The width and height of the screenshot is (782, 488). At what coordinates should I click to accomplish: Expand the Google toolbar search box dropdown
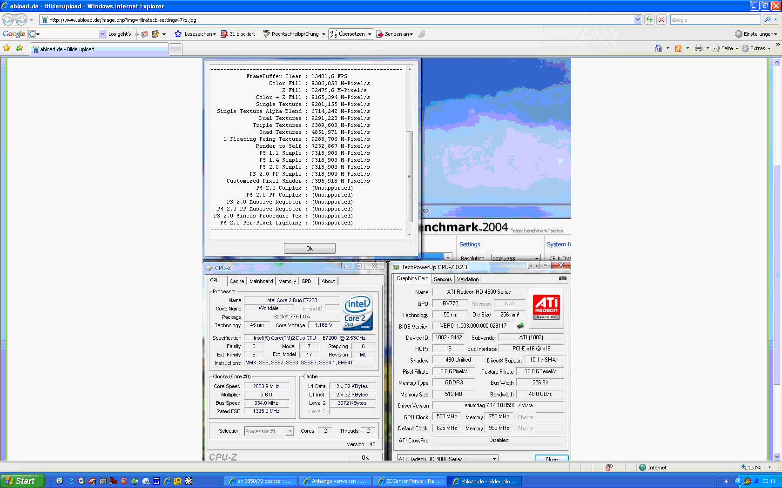coord(102,34)
